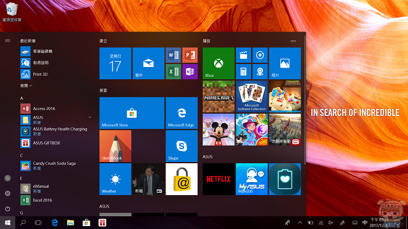408x229 pixels.
Task: Open the Get Help recently added entry
Action: pyautogui.click(x=56, y=63)
